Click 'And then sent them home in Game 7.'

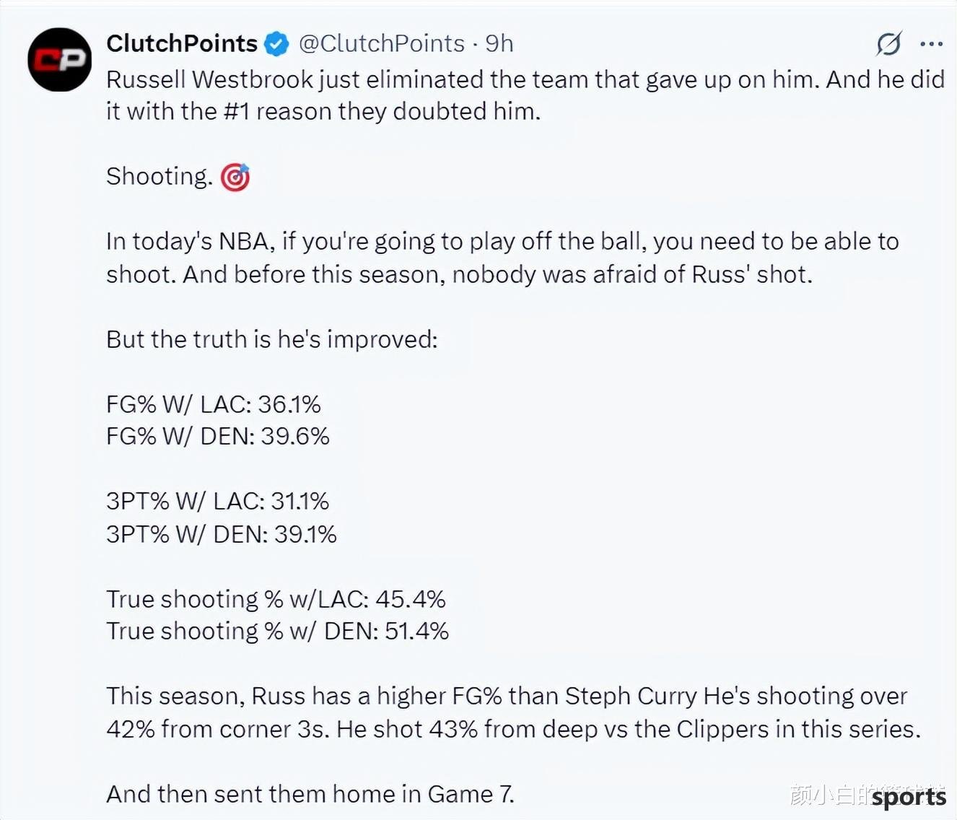pyautogui.click(x=310, y=794)
